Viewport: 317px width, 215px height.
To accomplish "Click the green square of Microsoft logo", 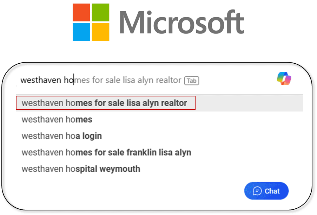I will tap(100, 12).
